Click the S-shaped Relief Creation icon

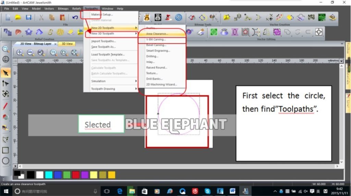click(50, 32)
